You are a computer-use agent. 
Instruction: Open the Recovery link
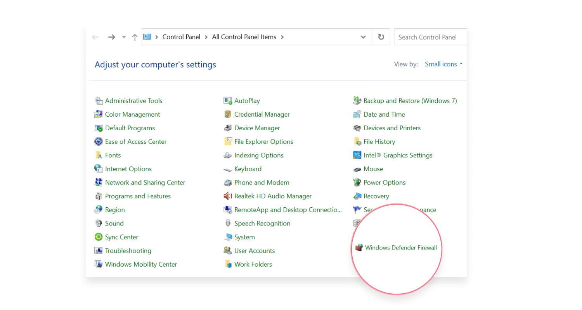click(x=376, y=196)
